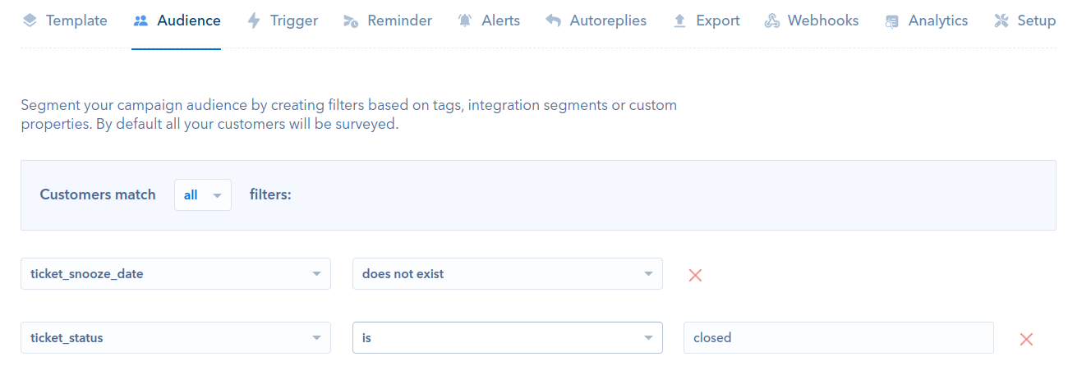Click the Webhooks icon
The height and width of the screenshot is (375, 1068).
[x=771, y=21]
